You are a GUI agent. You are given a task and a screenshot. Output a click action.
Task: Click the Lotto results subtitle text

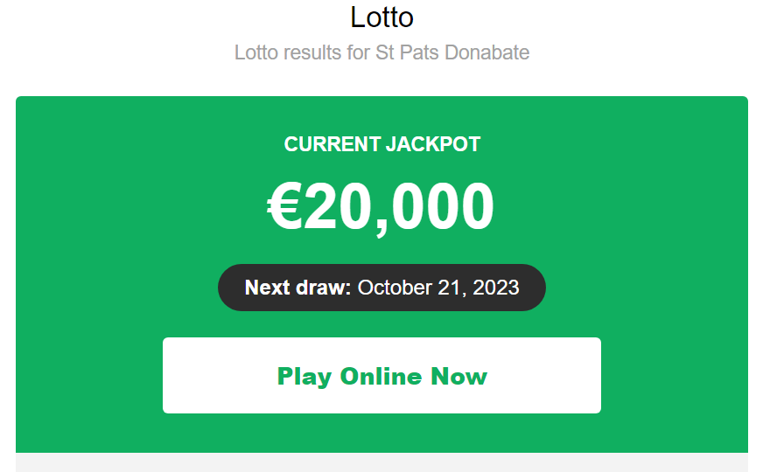pos(381,52)
